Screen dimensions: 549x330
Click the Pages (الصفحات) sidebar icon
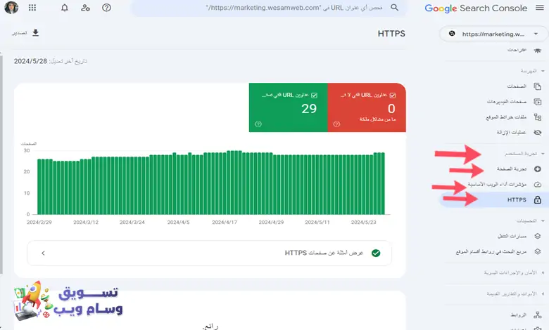coord(538,86)
